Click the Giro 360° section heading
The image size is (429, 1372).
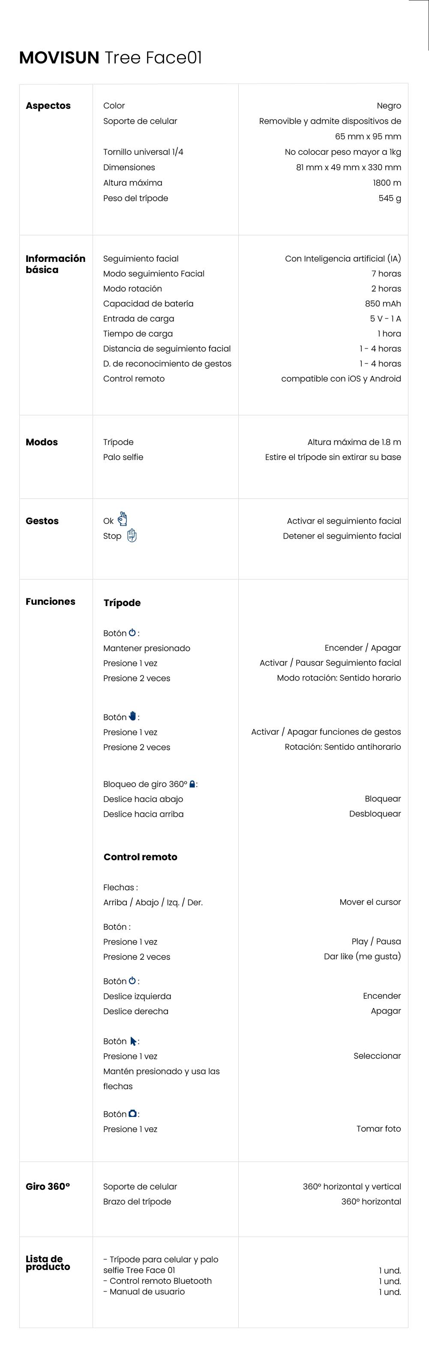coord(48,1186)
